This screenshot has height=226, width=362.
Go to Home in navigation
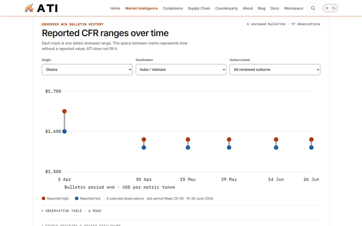point(115,8)
